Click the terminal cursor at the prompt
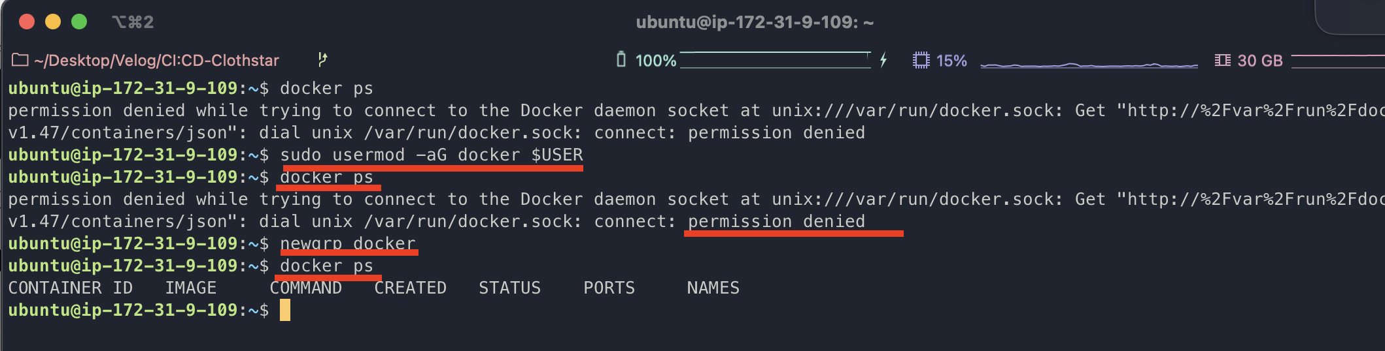 285,310
